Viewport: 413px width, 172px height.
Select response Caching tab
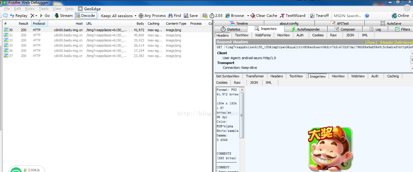pos(393,76)
